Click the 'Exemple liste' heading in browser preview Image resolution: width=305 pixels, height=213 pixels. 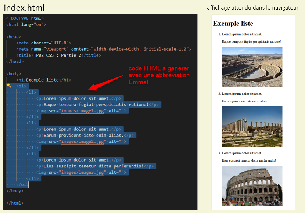point(233,24)
